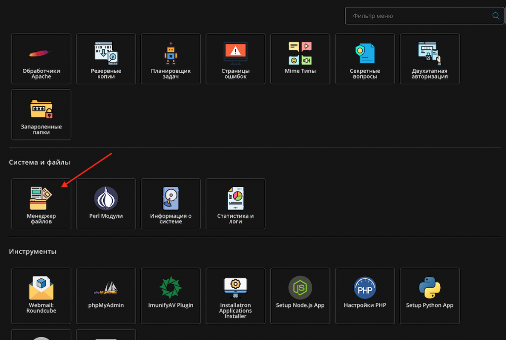Screen dimensions: 506x340
Task: Open Статистика и логи tile
Action: click(x=235, y=204)
